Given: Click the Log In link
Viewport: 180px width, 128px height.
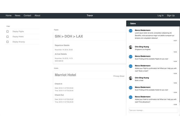Looking at the screenshot, I should click(x=160, y=16).
